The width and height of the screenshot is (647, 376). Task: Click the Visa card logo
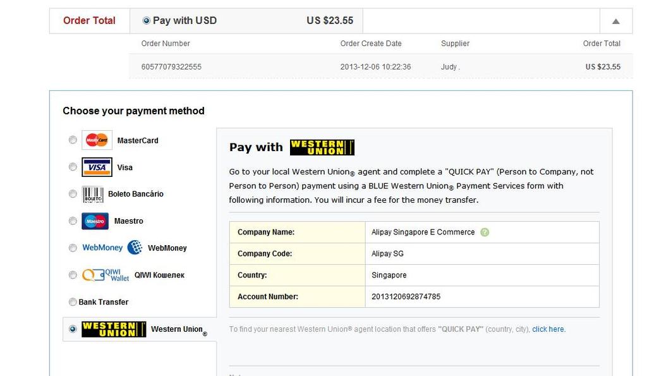97,167
